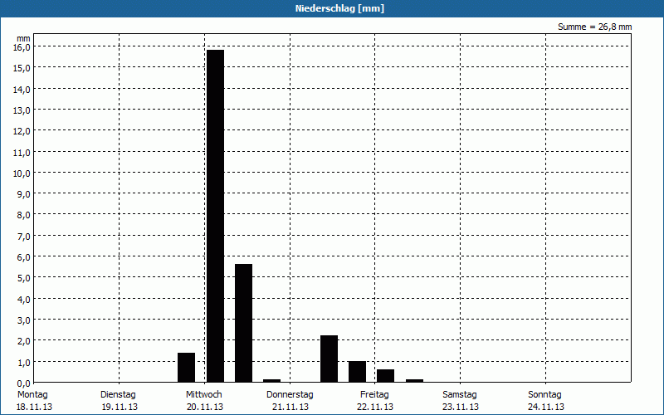Click the date 23.11.13
664x415 pixels.
pyautogui.click(x=461, y=408)
